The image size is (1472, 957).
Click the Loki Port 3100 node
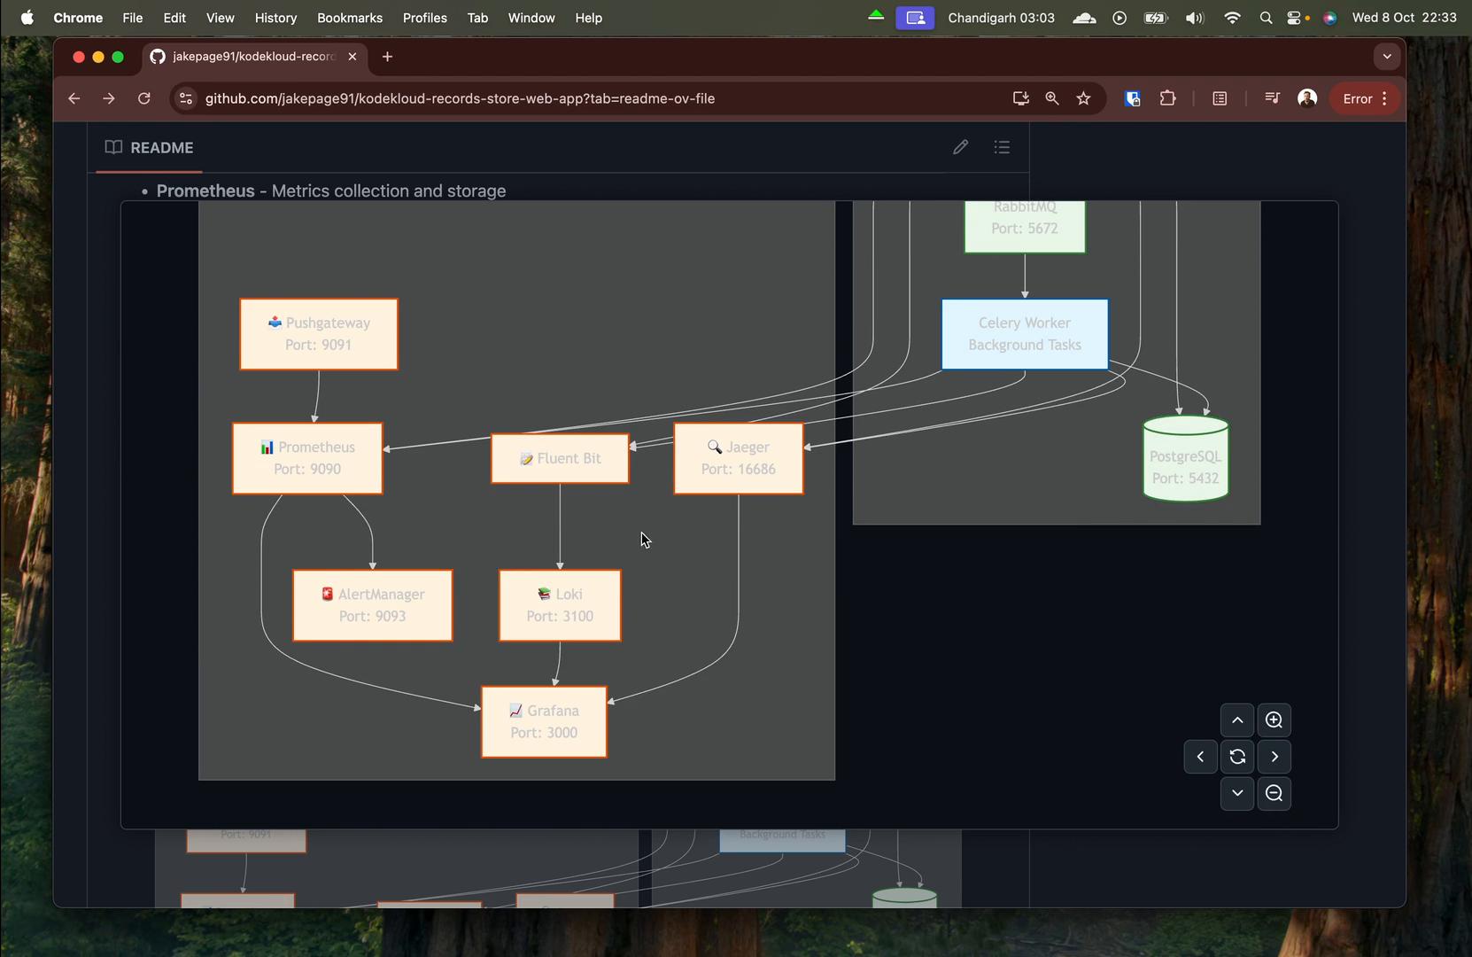560,605
